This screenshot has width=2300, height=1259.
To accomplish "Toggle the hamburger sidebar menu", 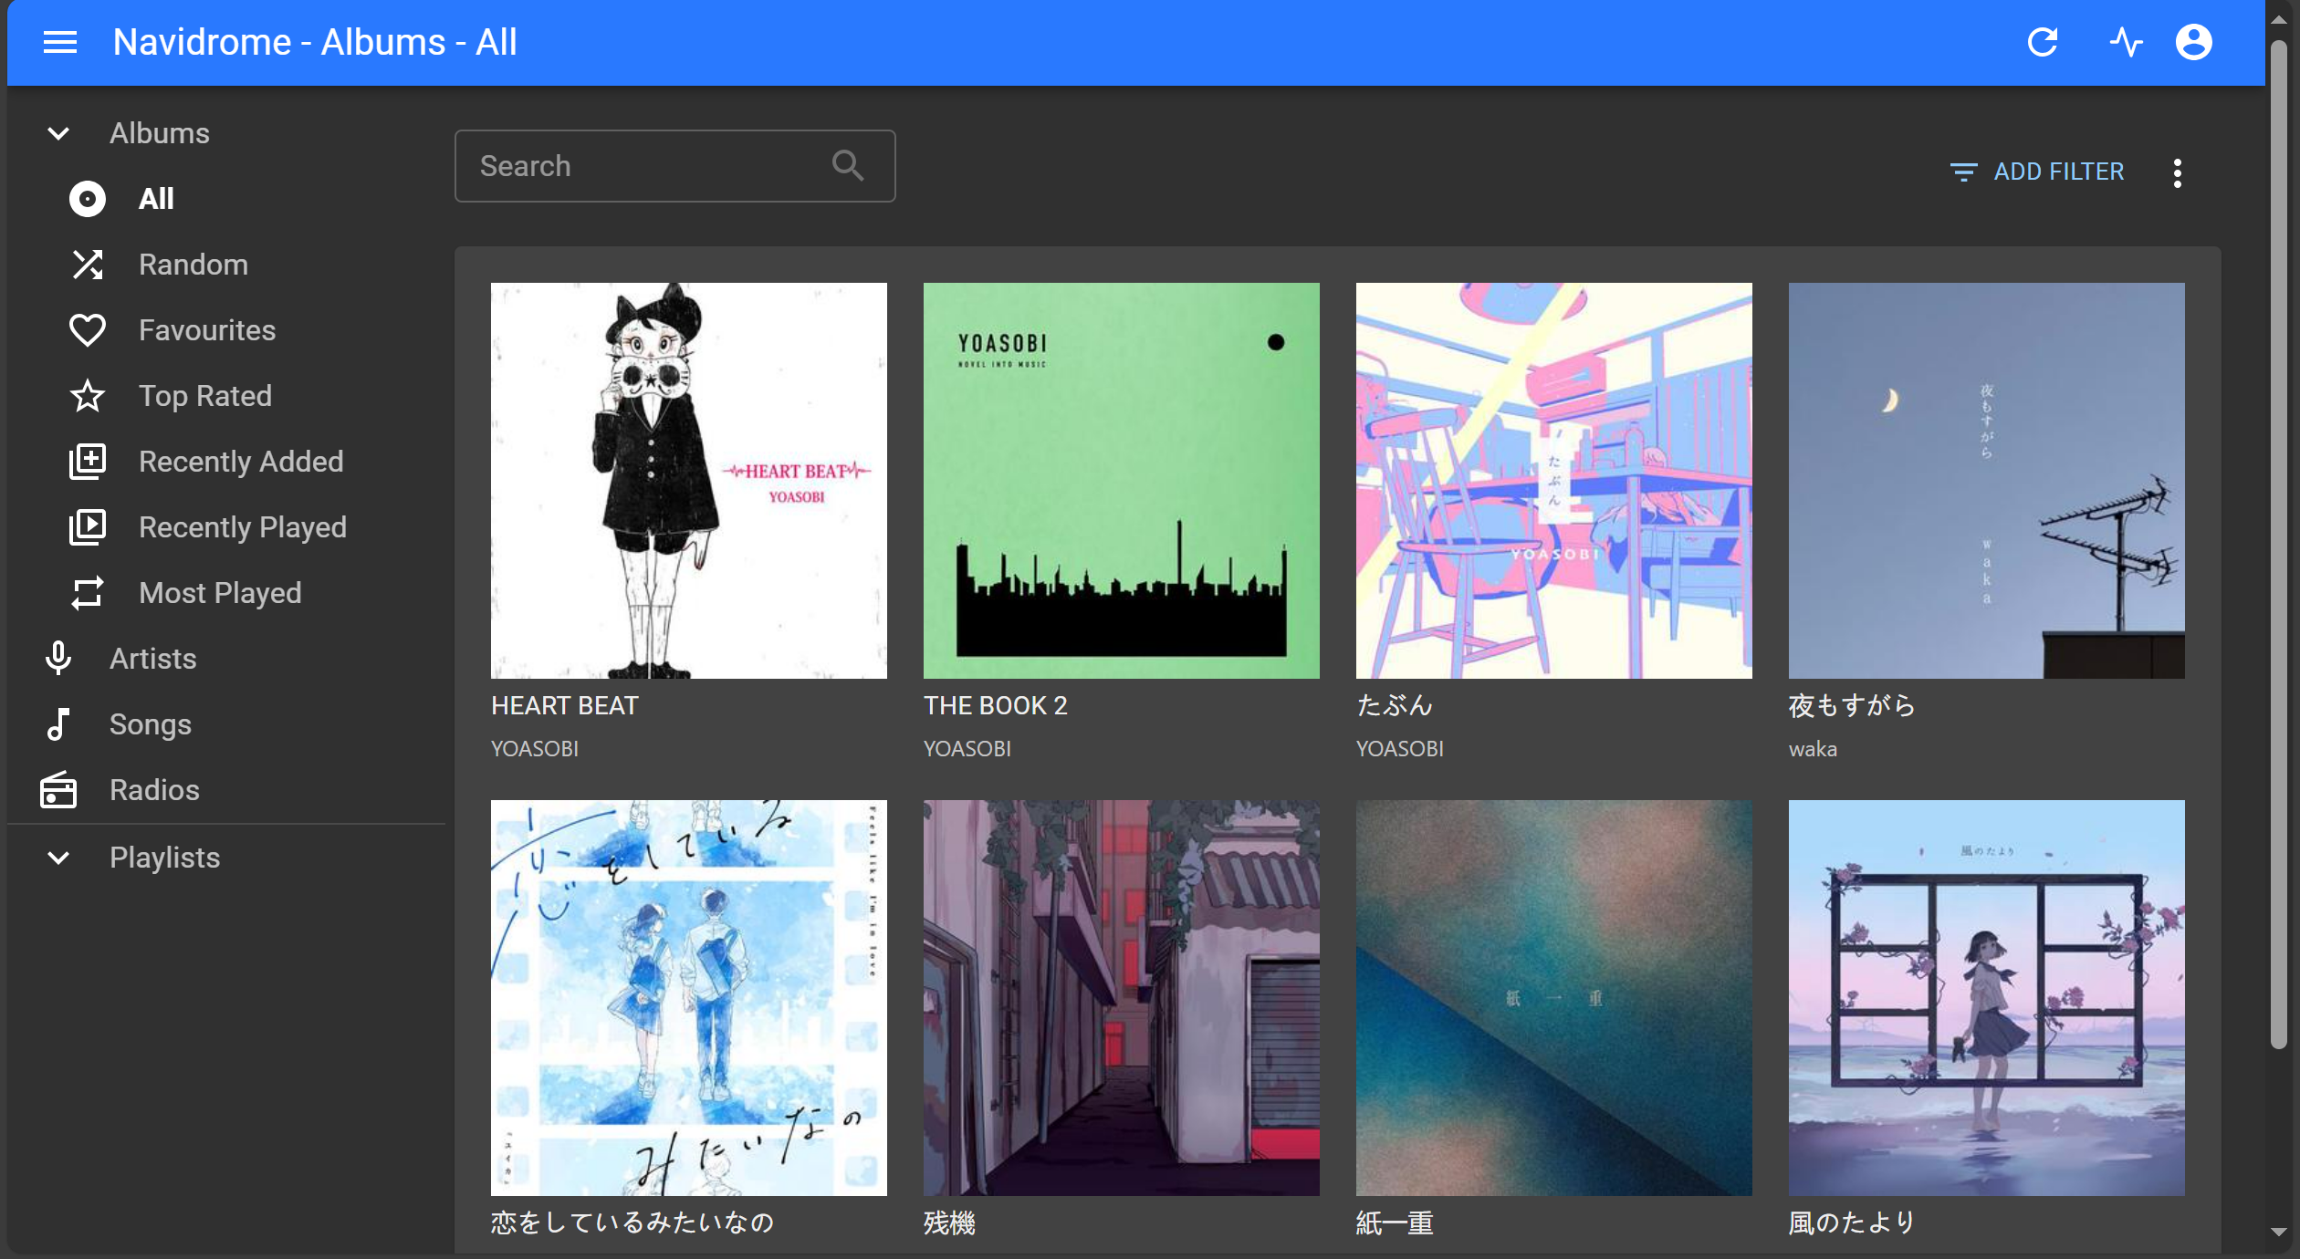I will 60,42.
